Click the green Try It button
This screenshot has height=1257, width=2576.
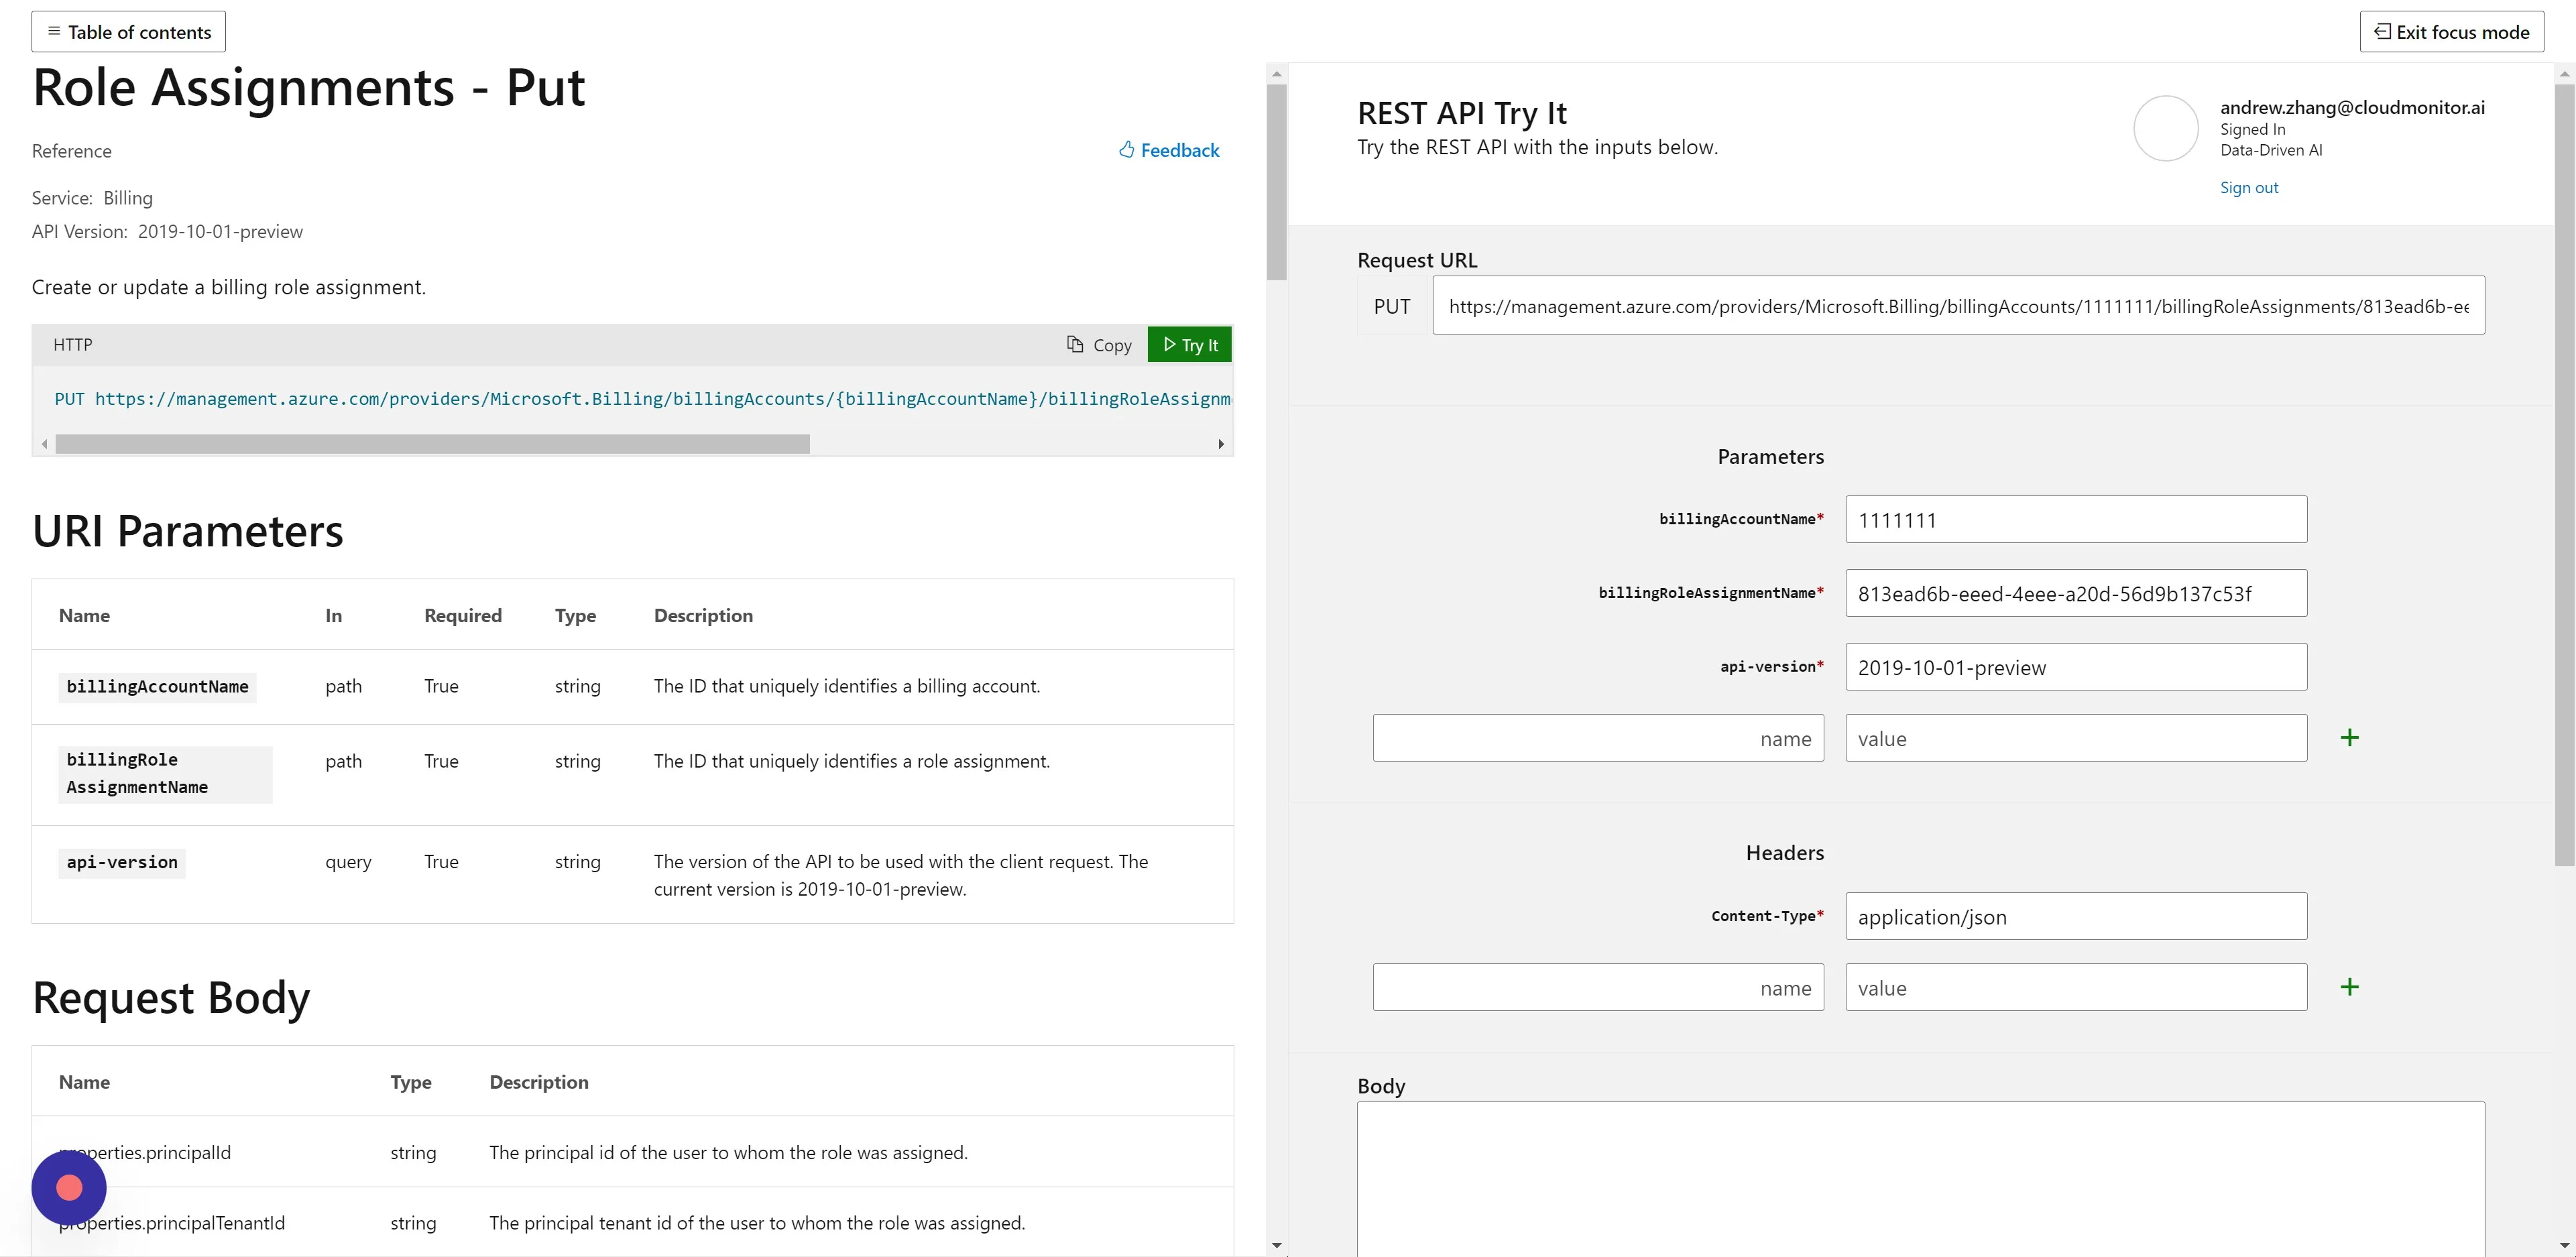[1190, 345]
